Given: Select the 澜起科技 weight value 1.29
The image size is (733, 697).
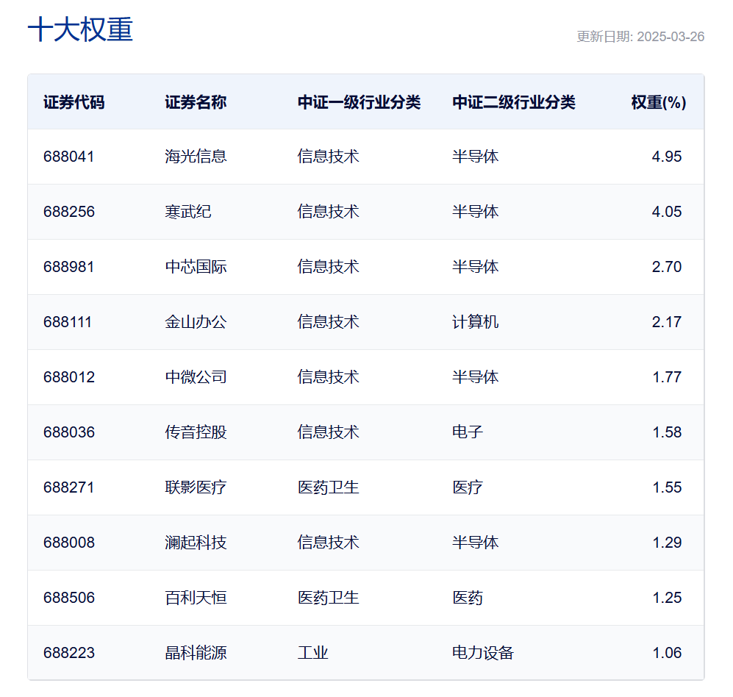Looking at the screenshot, I should coord(667,543).
